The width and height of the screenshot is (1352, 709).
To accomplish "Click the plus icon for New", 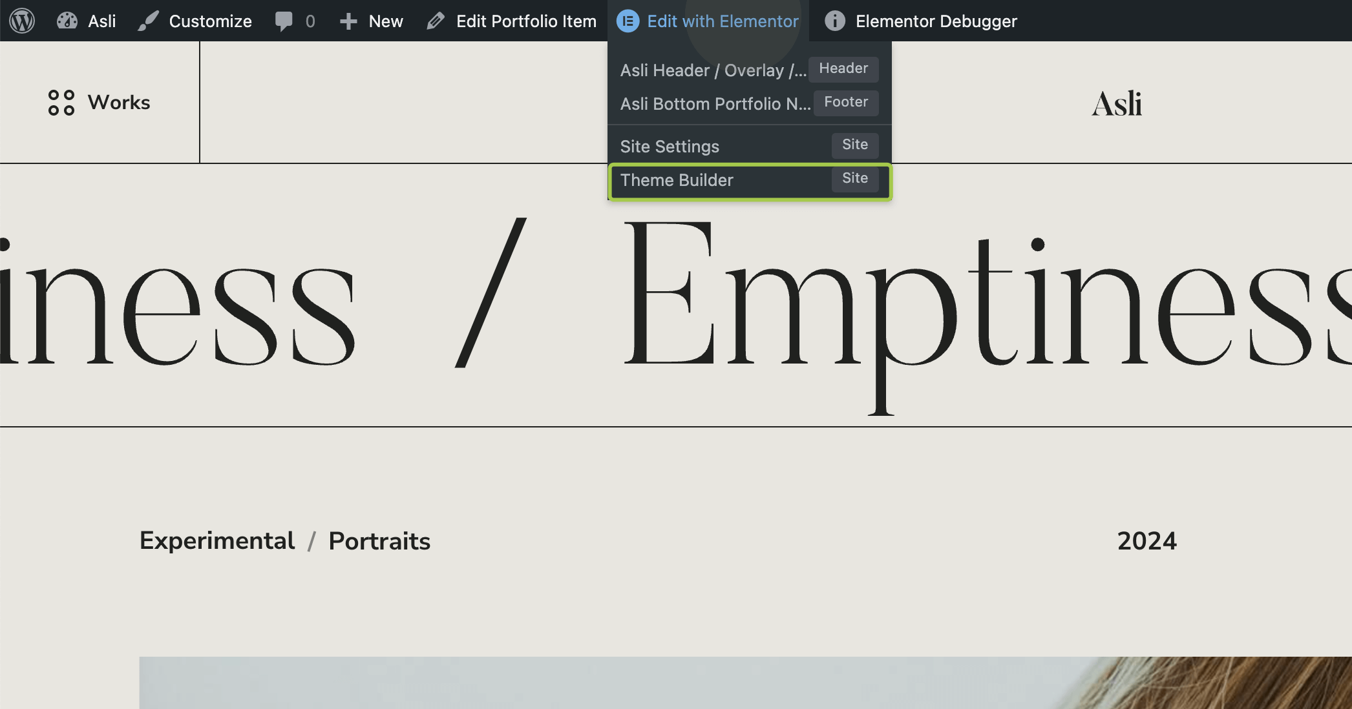I will 348,21.
